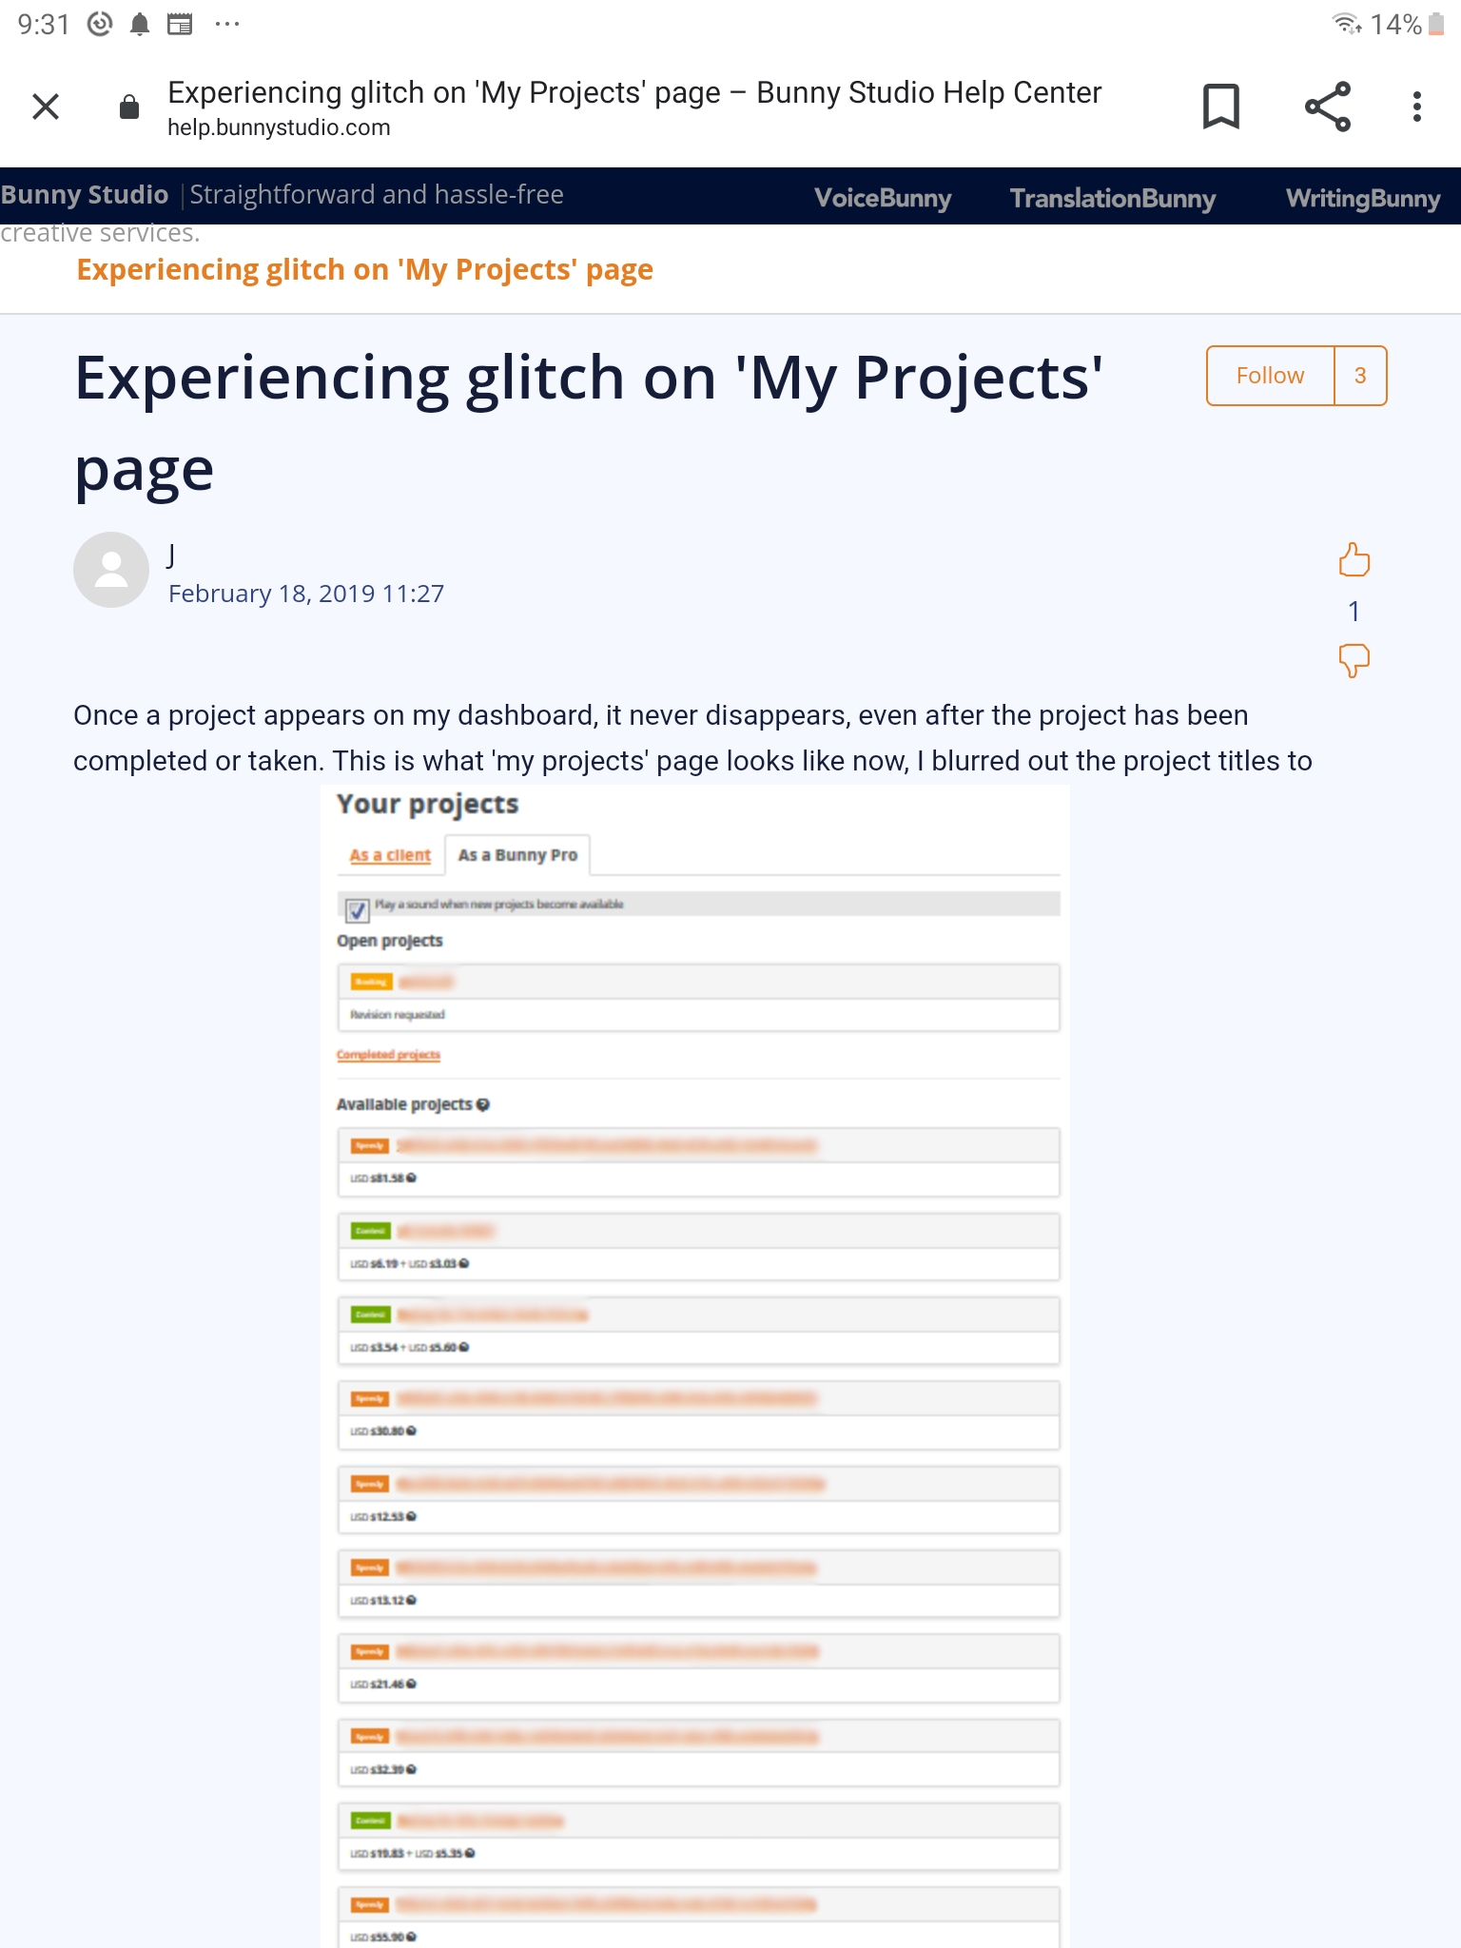This screenshot has width=1461, height=1948.
Task: Tap author J's avatar icon
Action: click(x=111, y=570)
